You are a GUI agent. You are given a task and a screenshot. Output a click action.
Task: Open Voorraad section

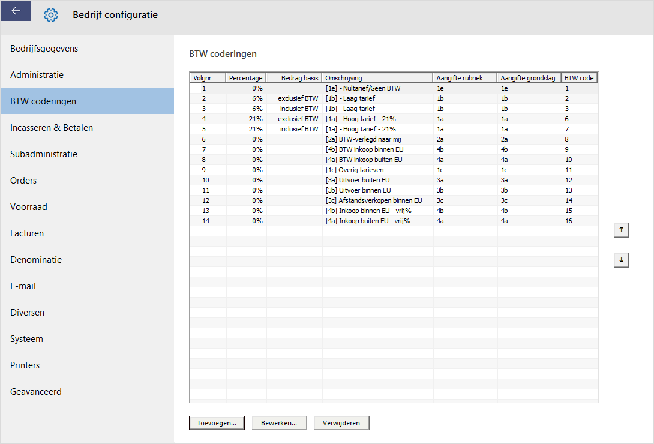click(x=87, y=207)
